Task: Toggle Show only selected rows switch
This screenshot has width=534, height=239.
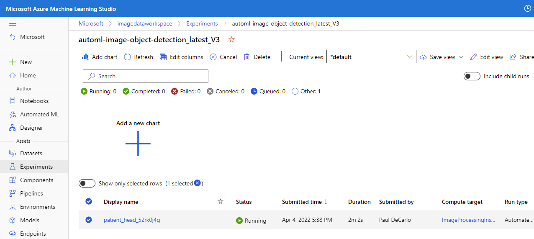Action: click(x=87, y=183)
